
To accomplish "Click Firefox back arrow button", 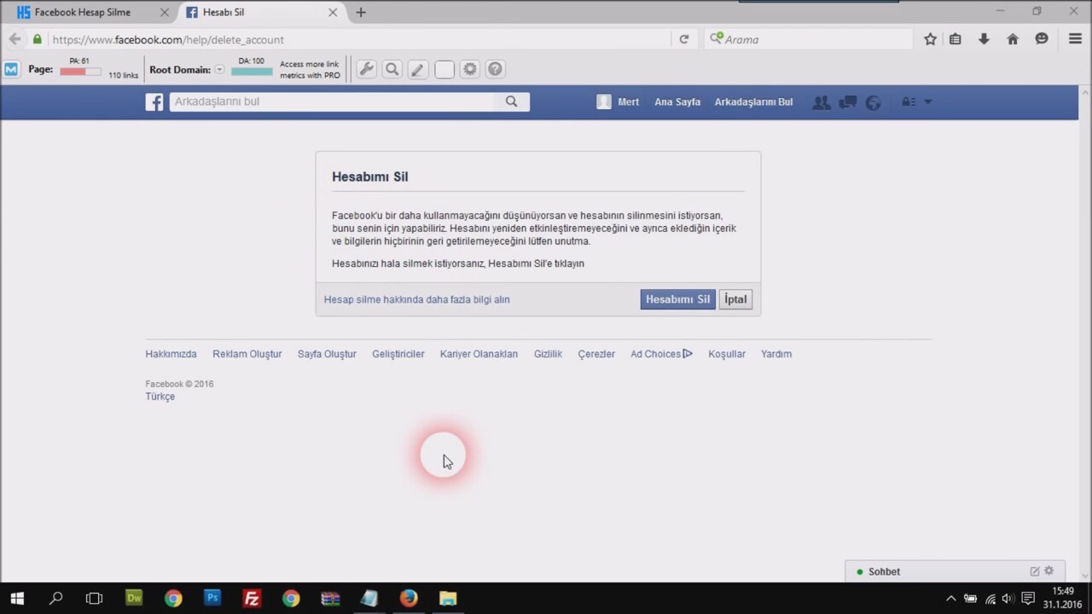I will click(15, 39).
